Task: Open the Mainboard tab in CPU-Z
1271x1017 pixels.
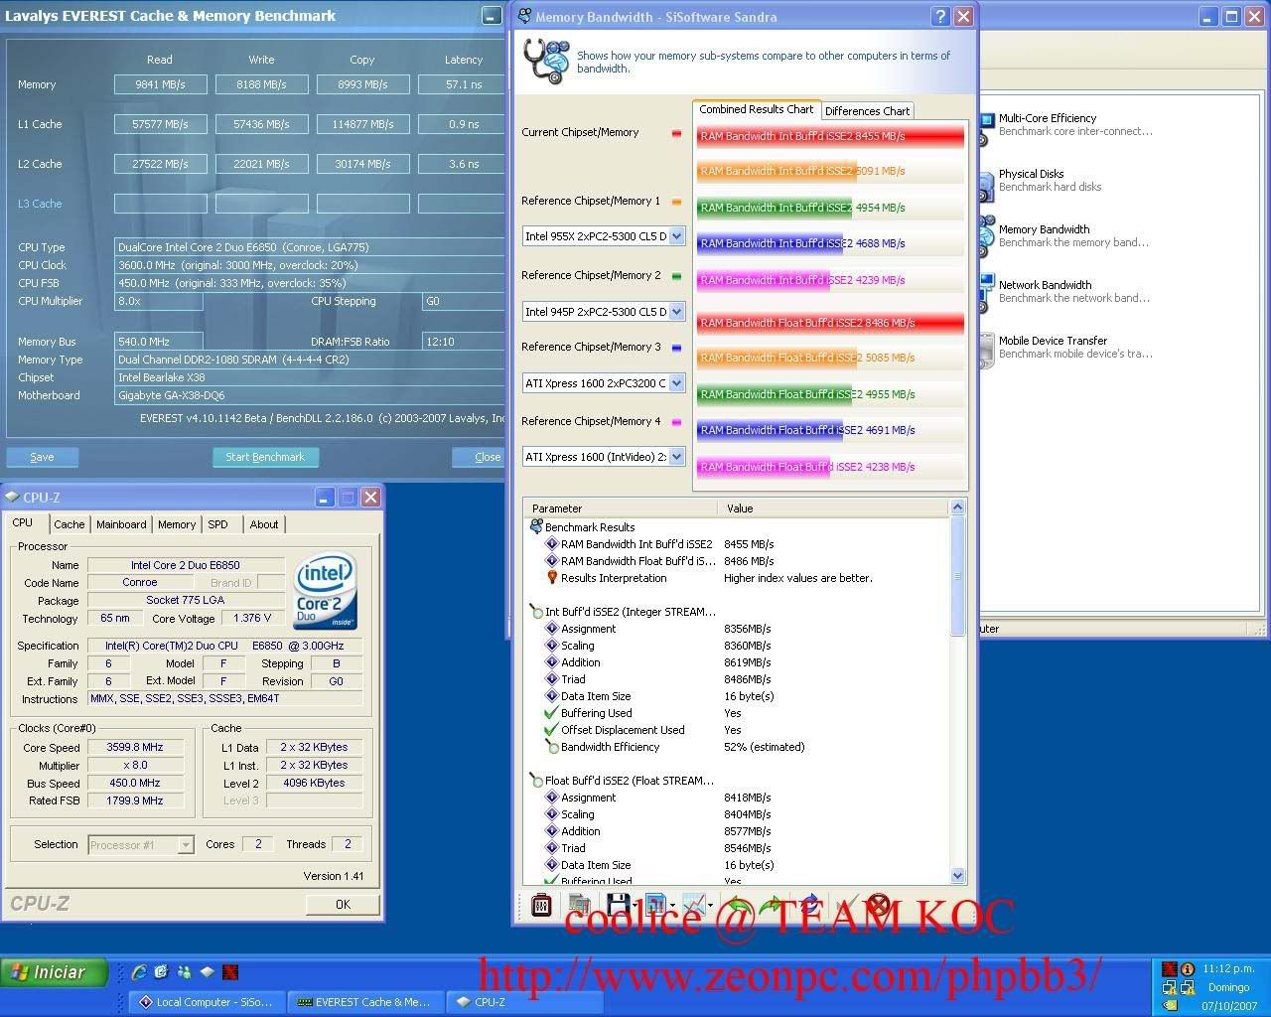Action: click(x=121, y=524)
